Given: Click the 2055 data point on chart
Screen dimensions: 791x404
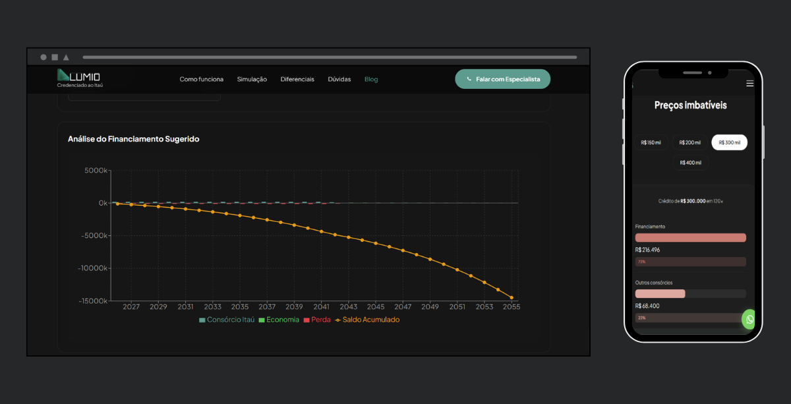Looking at the screenshot, I should pos(511,298).
